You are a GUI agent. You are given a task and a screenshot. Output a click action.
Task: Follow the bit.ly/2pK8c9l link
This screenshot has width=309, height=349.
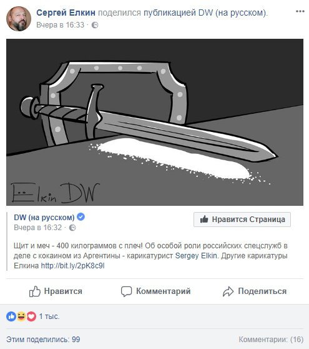[x=72, y=266]
